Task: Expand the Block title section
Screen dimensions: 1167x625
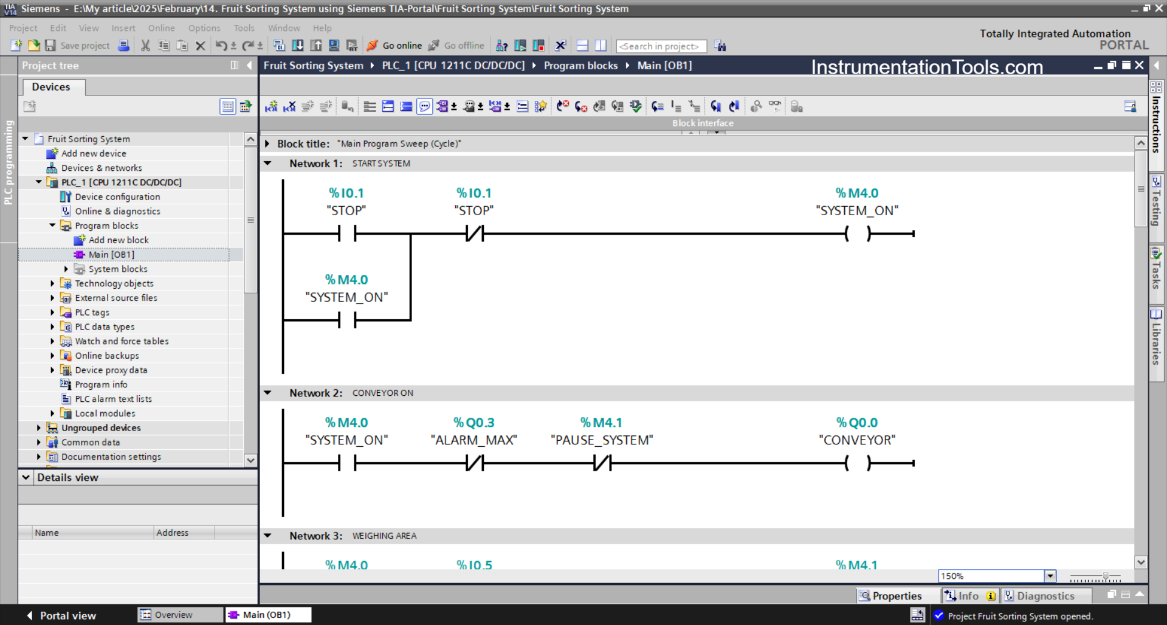Action: point(267,143)
